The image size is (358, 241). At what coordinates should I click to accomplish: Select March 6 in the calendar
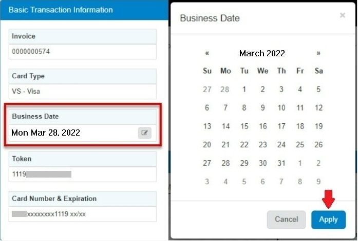click(x=207, y=108)
